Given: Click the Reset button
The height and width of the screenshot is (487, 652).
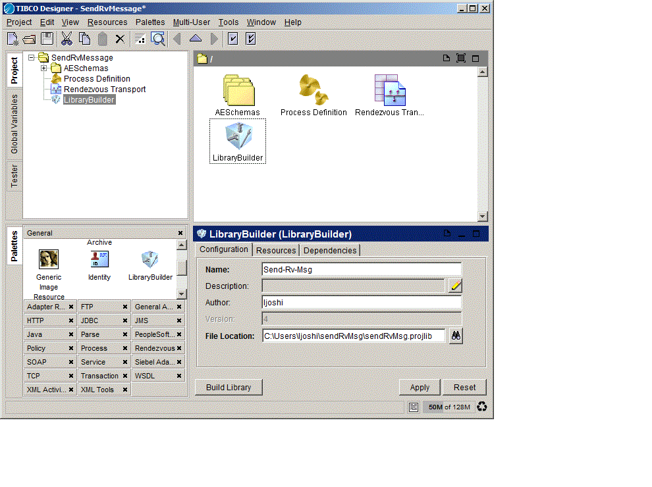Looking at the screenshot, I should click(464, 387).
